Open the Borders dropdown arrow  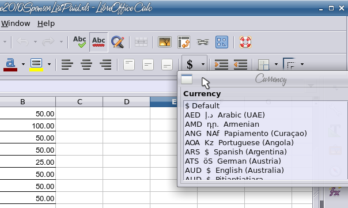pos(276,65)
